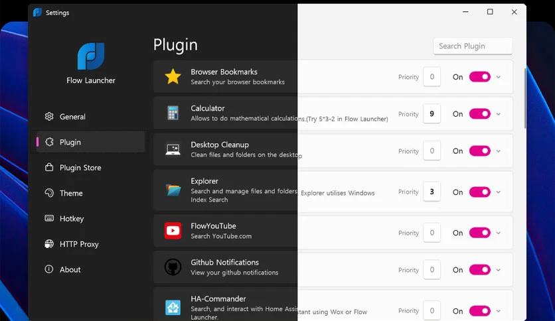The height and width of the screenshot is (321, 555).
Task: Turn off the Calculator plugin switch
Action: [479, 114]
